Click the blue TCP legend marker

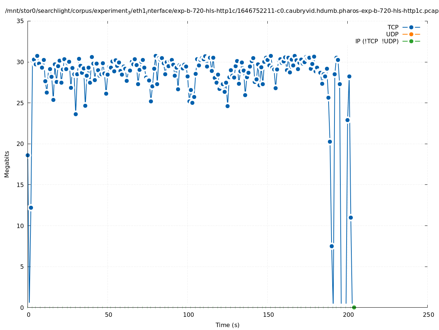coord(411,27)
